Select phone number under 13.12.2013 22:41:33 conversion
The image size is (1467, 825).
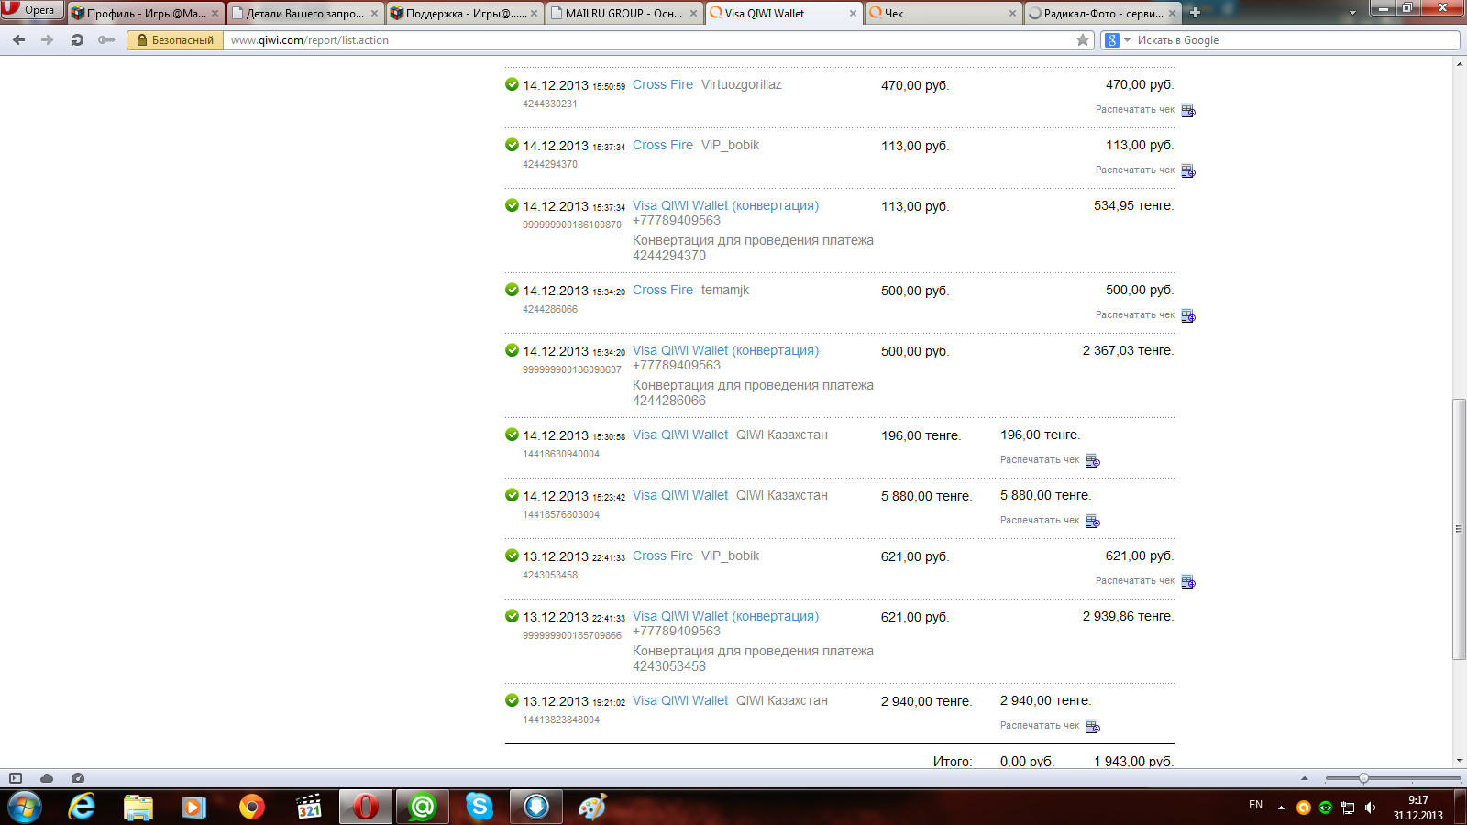tap(677, 631)
